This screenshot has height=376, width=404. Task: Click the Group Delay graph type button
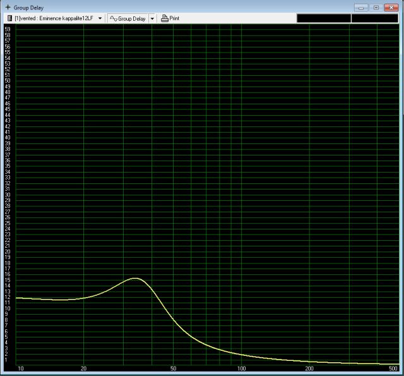click(128, 18)
